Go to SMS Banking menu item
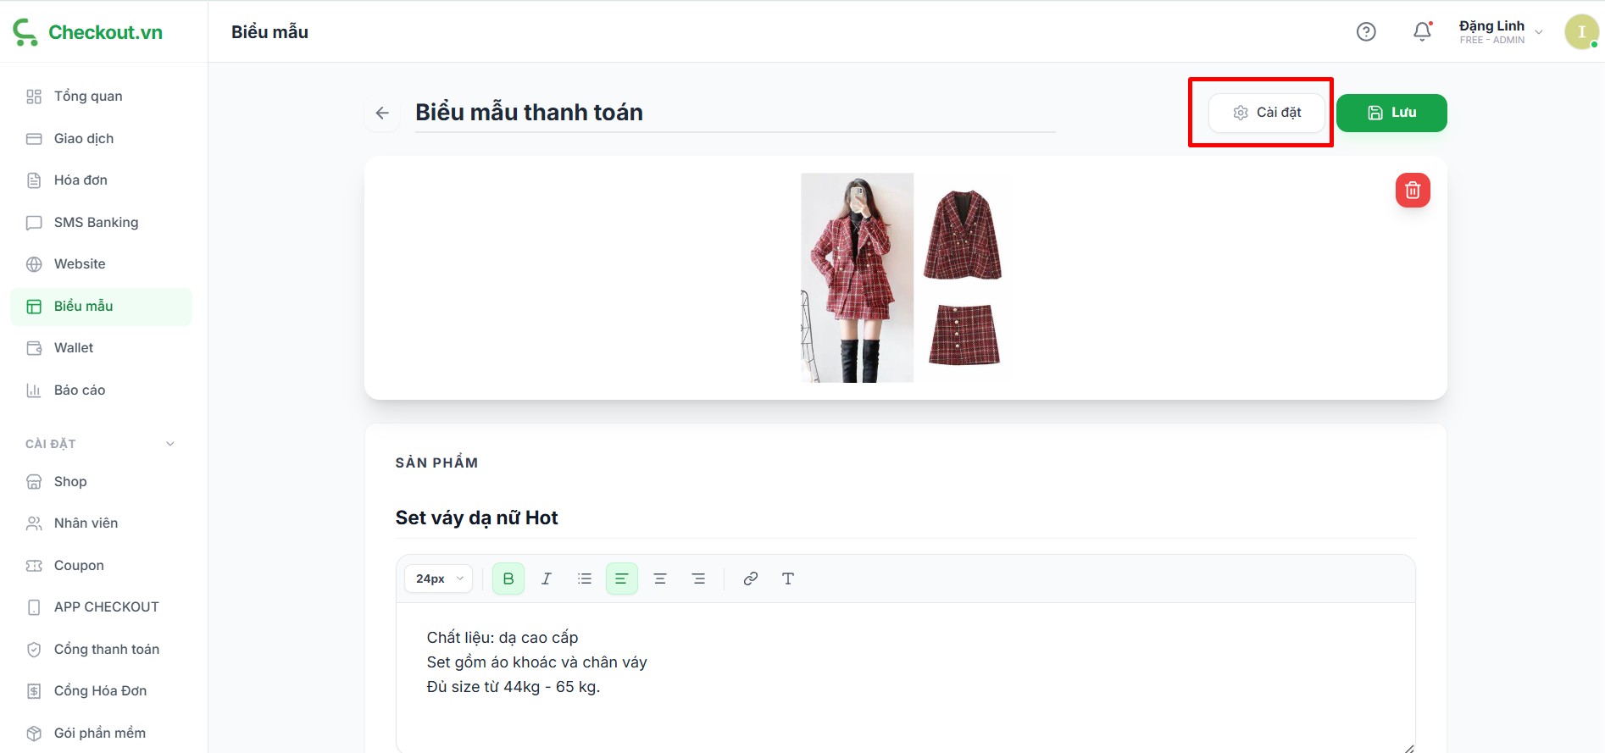The height and width of the screenshot is (753, 1605). 96,222
